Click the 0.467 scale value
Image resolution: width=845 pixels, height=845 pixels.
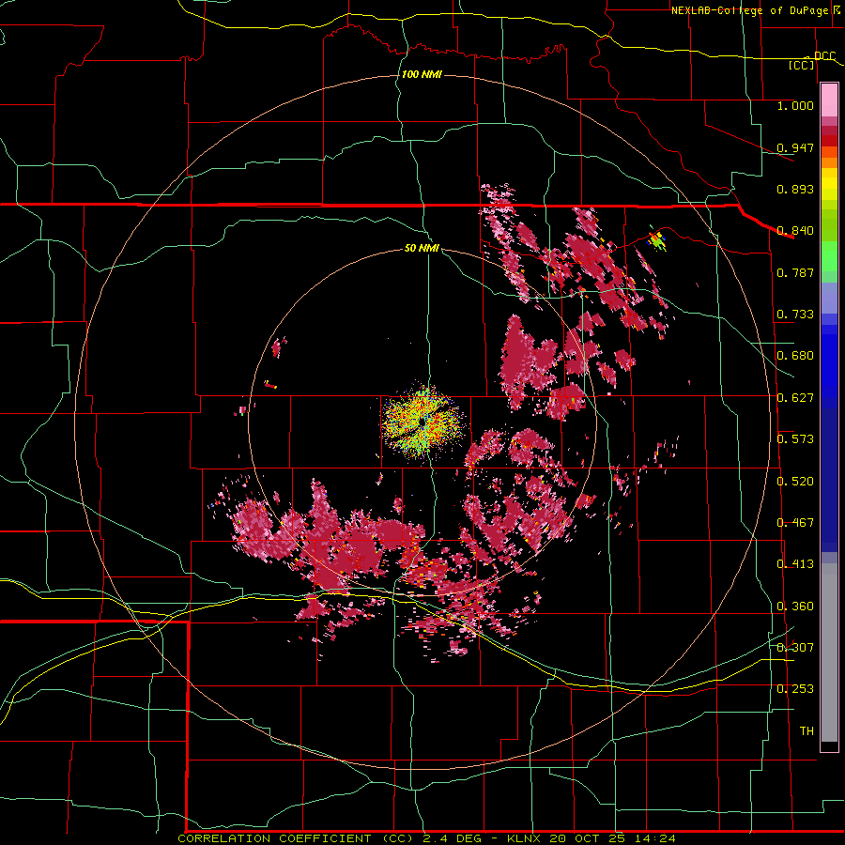click(x=795, y=523)
